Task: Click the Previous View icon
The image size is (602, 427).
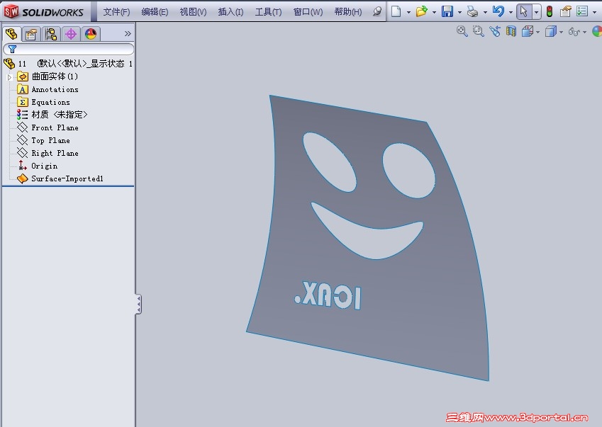Action: point(495,31)
